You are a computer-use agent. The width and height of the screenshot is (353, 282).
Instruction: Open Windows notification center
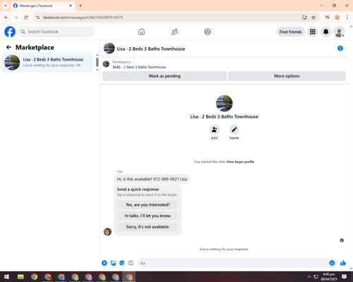point(345,277)
